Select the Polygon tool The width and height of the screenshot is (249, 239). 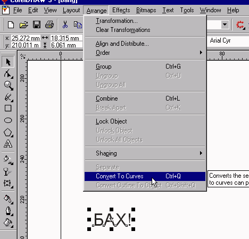coord(8,133)
